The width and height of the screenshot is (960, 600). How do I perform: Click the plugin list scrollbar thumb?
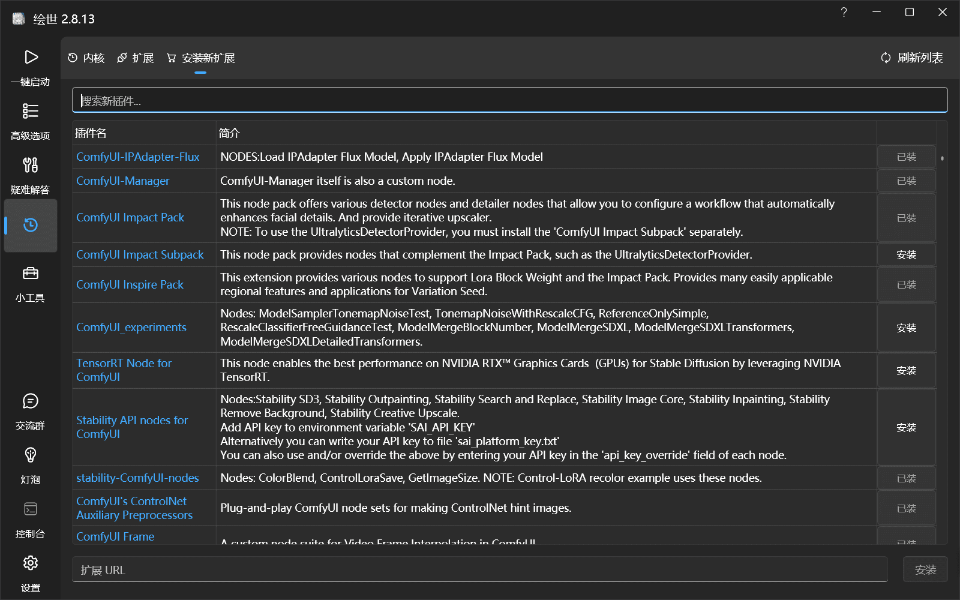942,158
